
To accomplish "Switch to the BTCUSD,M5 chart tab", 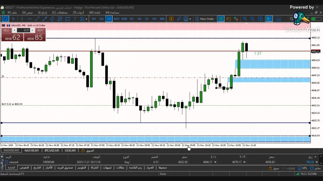I will coord(52,151).
